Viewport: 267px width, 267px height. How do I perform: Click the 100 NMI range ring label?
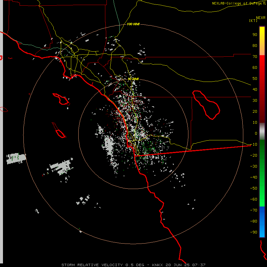(133, 24)
